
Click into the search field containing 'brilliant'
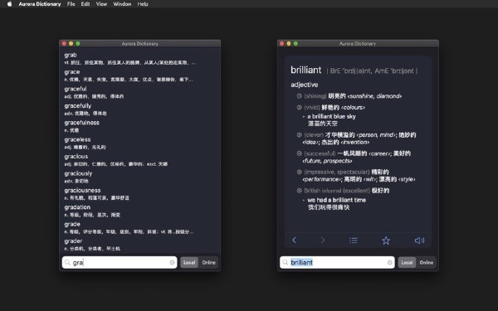pyautogui.click(x=337, y=262)
